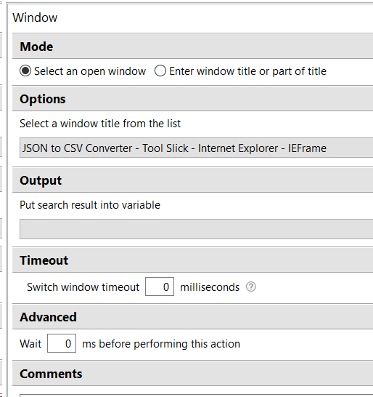Click the timeout help question mark icon
373x397 pixels.
(251, 287)
